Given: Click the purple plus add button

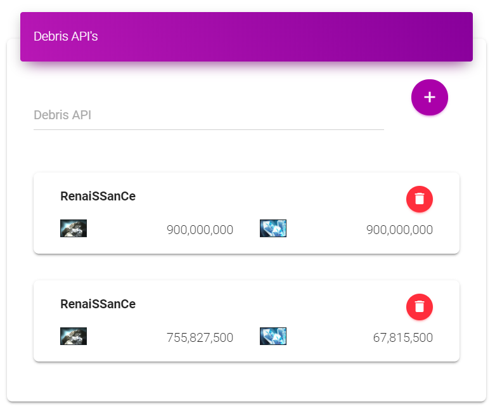Looking at the screenshot, I should [429, 97].
